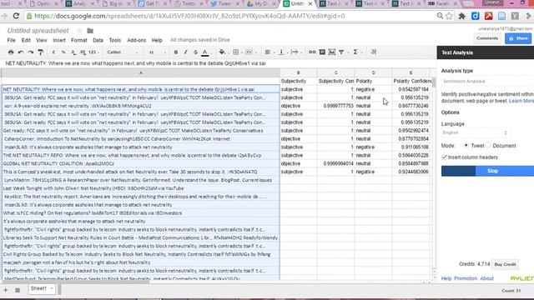Bookmark this page with star icon
Screen dimensions: 534x300
coord(450,16)
